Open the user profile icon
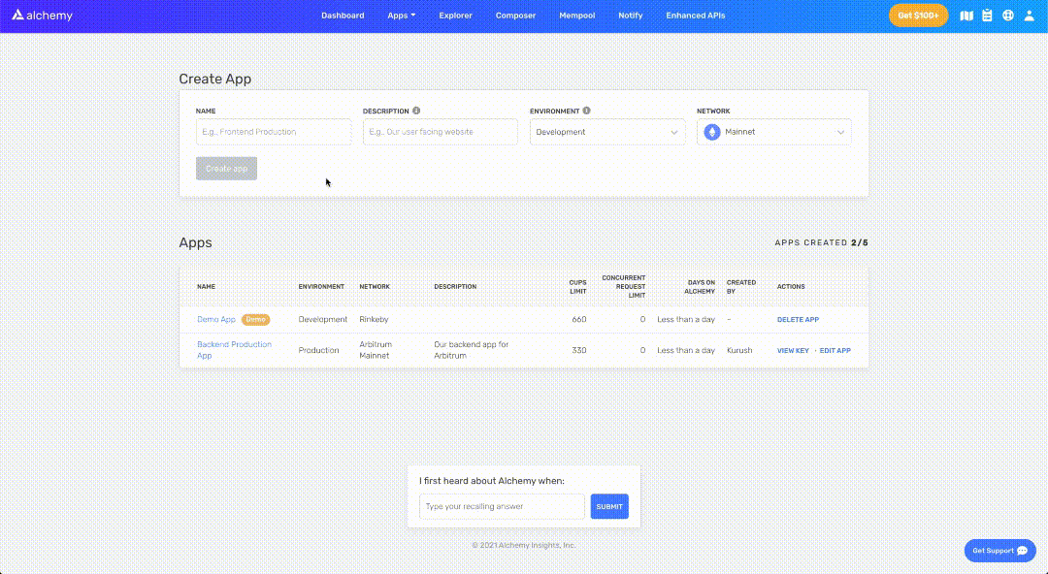The width and height of the screenshot is (1048, 574). [x=1029, y=15]
